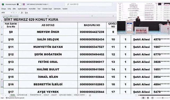Open the Dosya menu
The width and height of the screenshot is (170, 100).
(x=3, y=9)
